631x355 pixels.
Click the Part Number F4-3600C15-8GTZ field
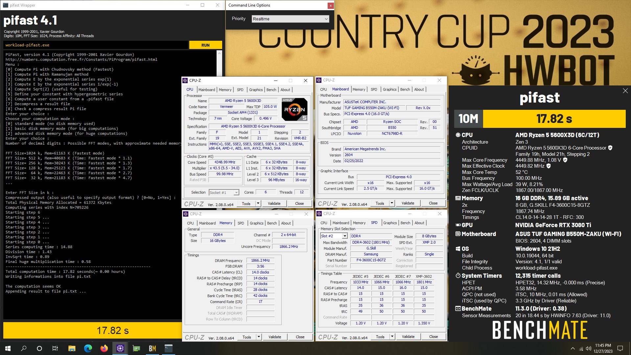(x=371, y=260)
